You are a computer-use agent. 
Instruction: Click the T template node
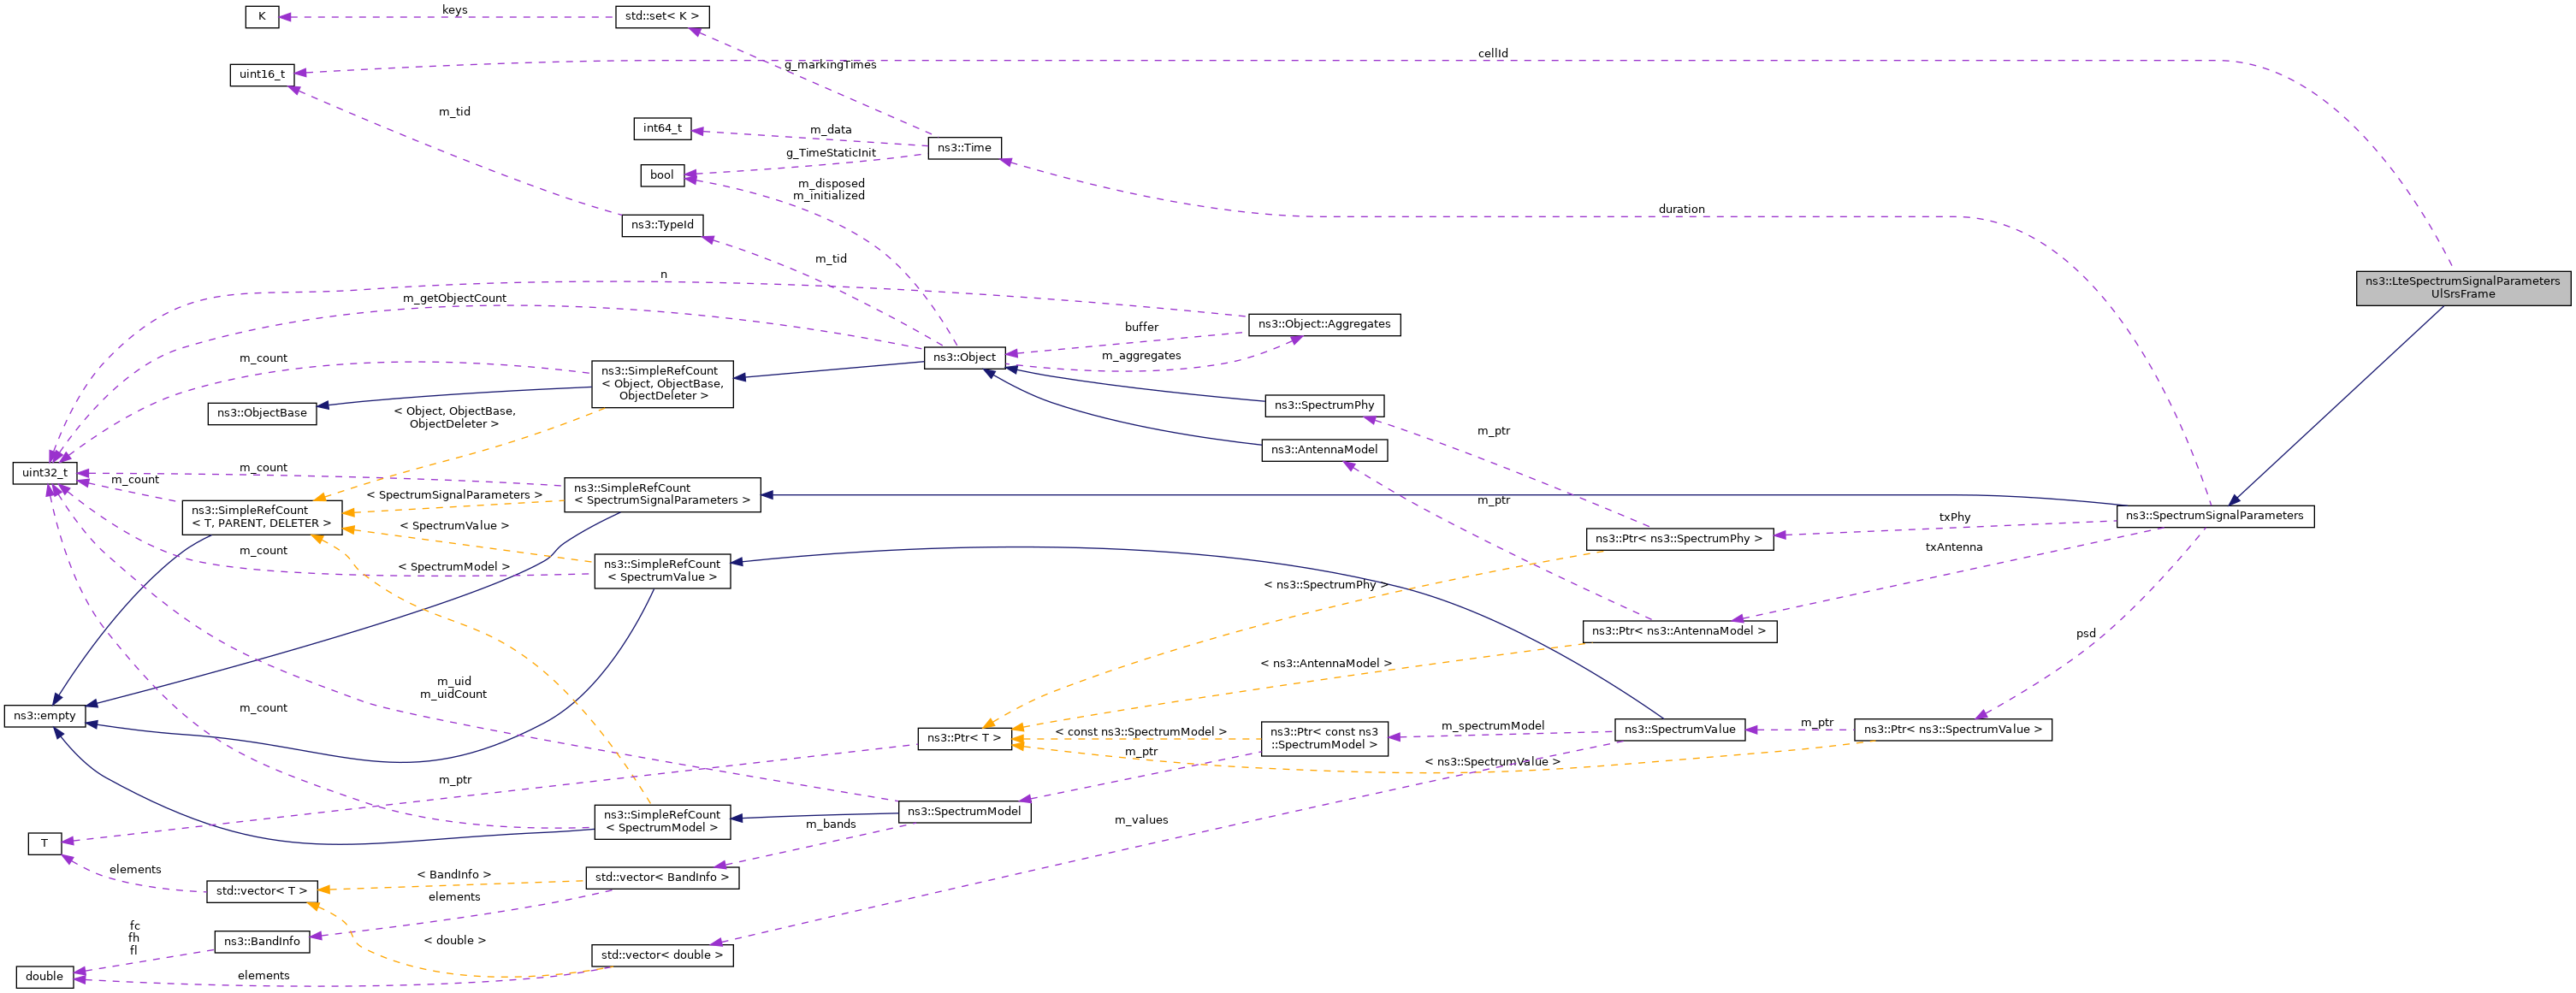(x=44, y=844)
